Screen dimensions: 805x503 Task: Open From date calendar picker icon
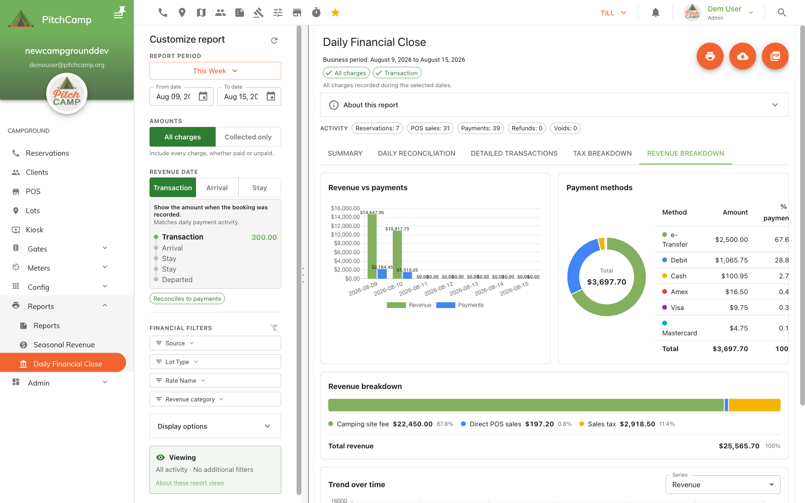[x=203, y=96]
